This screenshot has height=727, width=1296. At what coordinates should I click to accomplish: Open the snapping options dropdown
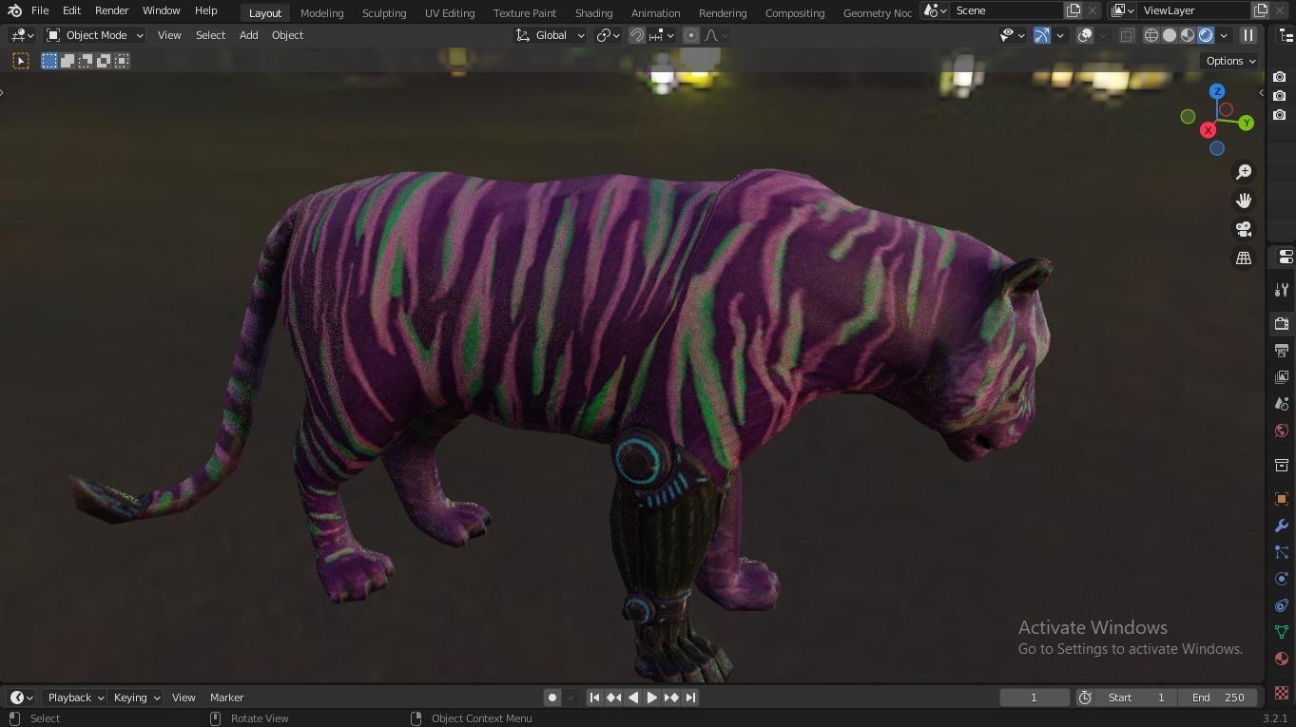[661, 35]
